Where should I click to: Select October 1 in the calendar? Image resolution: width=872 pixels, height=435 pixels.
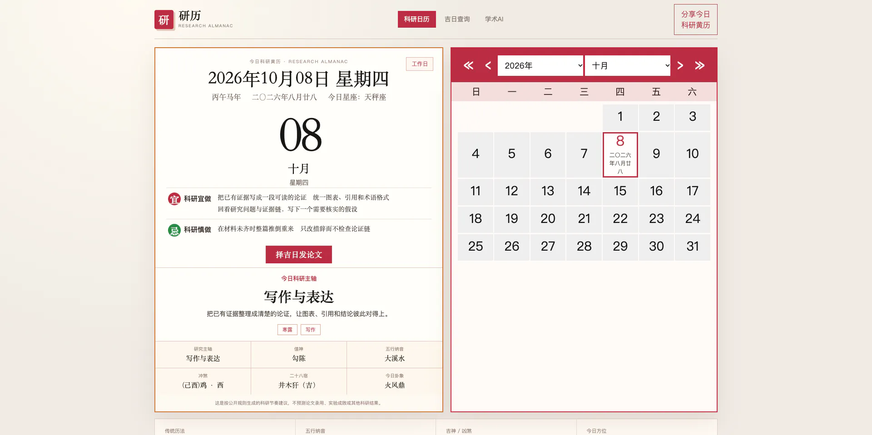point(620,117)
